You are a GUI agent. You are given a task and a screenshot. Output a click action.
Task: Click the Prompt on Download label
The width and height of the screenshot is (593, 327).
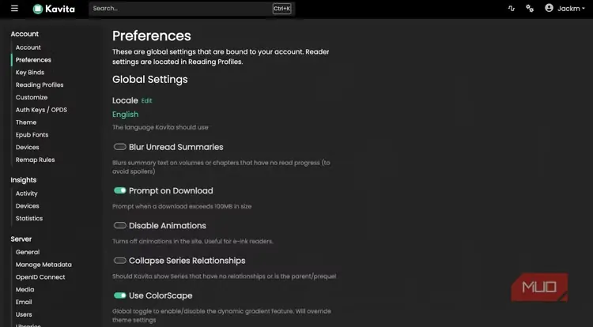171,190
